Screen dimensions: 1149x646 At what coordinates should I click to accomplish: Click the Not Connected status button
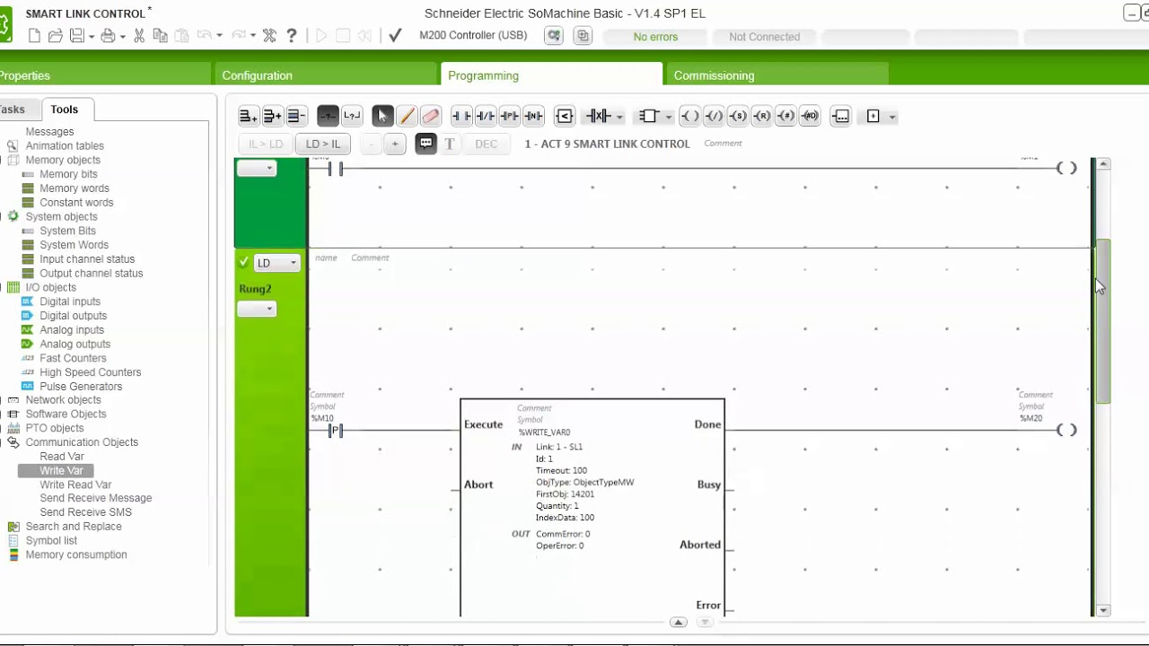[764, 37]
